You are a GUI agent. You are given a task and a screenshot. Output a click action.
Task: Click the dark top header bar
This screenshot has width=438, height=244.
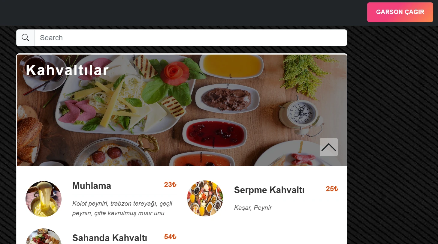[x=183, y=13]
